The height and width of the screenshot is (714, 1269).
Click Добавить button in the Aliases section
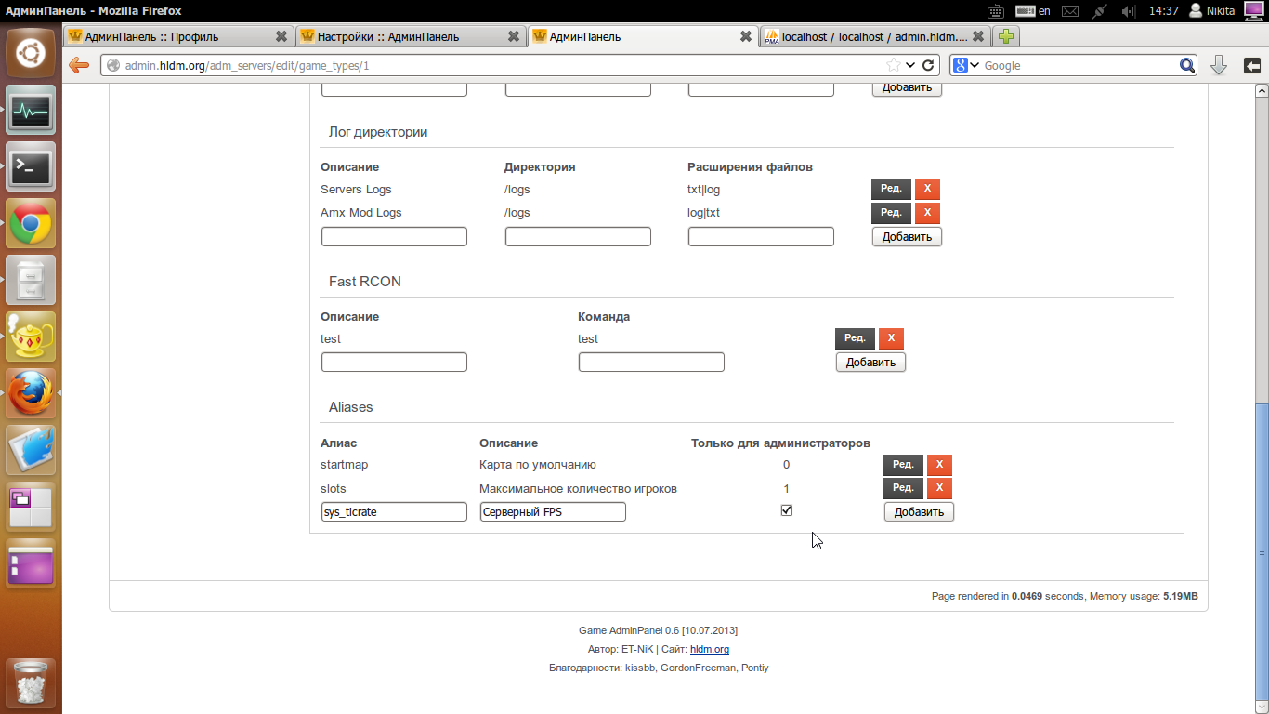coord(919,511)
